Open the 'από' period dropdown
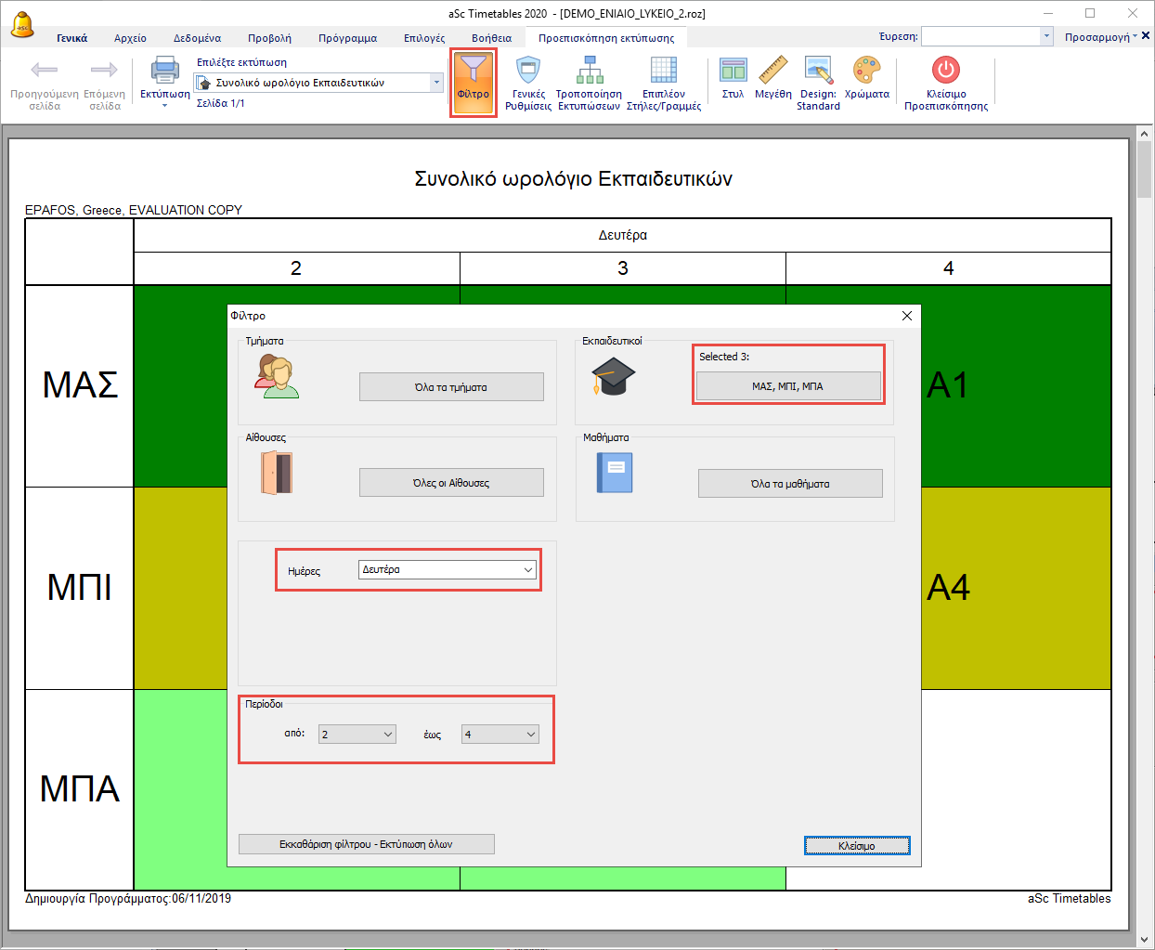This screenshot has height=950, width=1155. pyautogui.click(x=357, y=735)
